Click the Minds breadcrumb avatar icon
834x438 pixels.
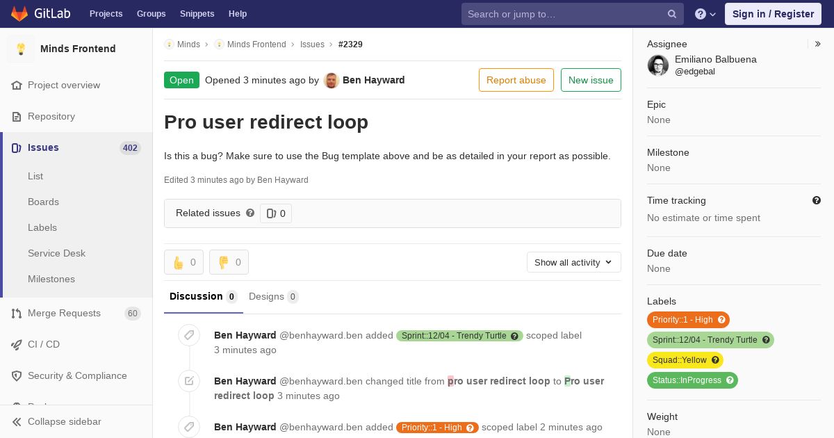point(169,44)
